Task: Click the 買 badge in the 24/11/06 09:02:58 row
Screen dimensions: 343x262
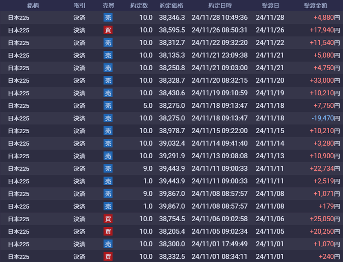Action: 108,219
